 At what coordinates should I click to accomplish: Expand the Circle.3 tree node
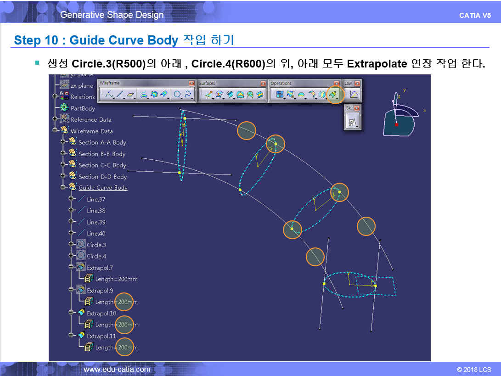pyautogui.click(x=71, y=245)
